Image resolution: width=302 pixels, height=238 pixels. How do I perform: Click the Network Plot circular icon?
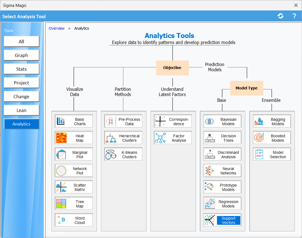tap(61, 171)
